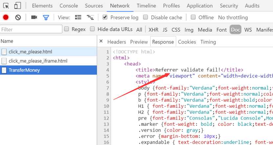The height and width of the screenshot is (145, 273).
Task: Filter requests by All types
Action: point(139,30)
